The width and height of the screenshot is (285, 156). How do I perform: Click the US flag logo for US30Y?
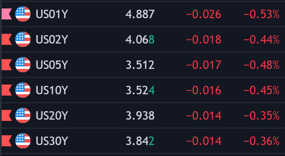23,141
